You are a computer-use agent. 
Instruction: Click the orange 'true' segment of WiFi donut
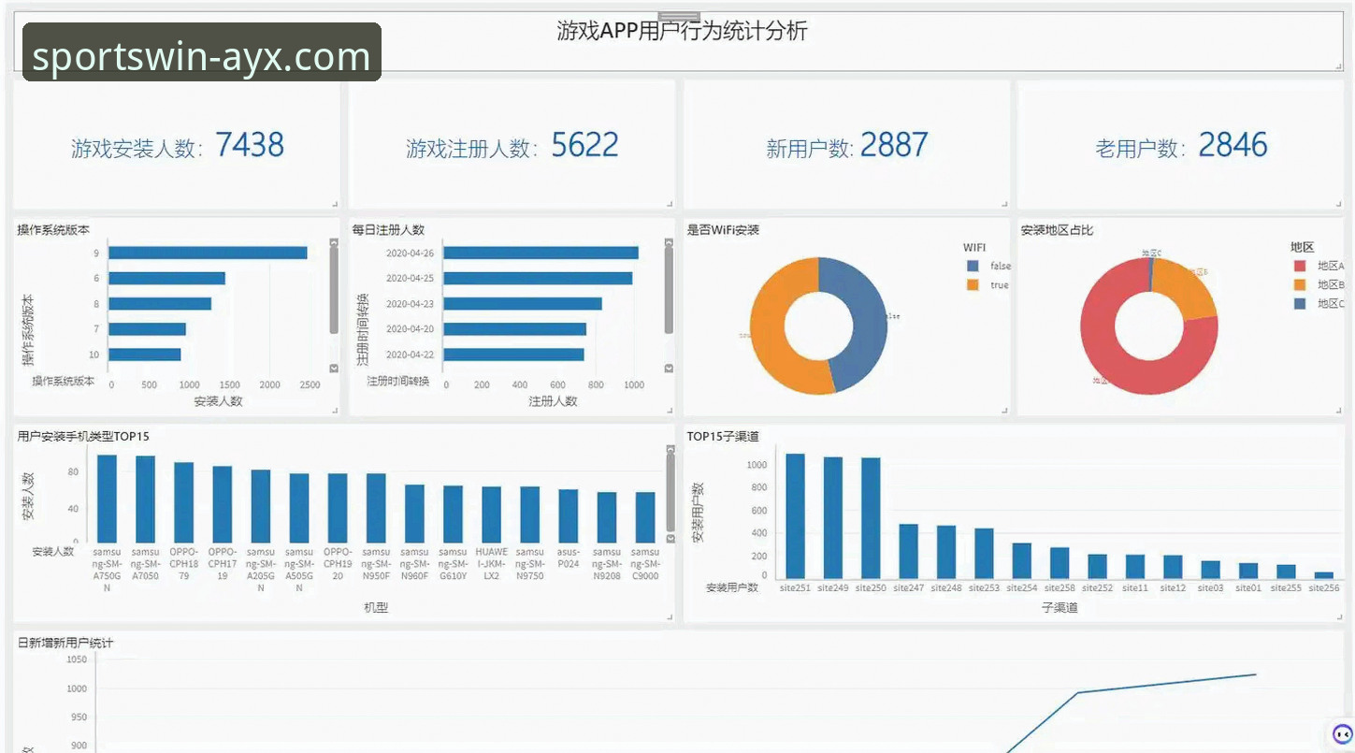[769, 327]
